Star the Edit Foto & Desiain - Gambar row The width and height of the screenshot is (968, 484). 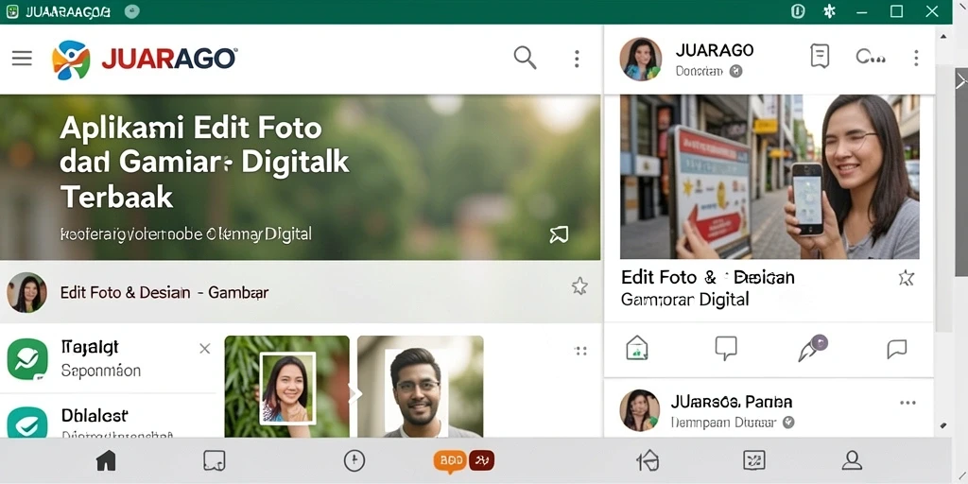tap(579, 285)
